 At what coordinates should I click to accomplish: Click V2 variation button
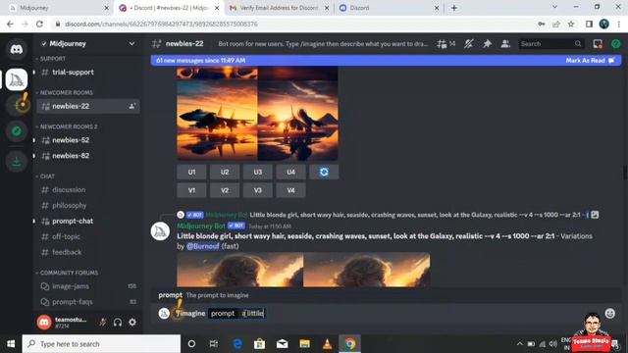[225, 190]
